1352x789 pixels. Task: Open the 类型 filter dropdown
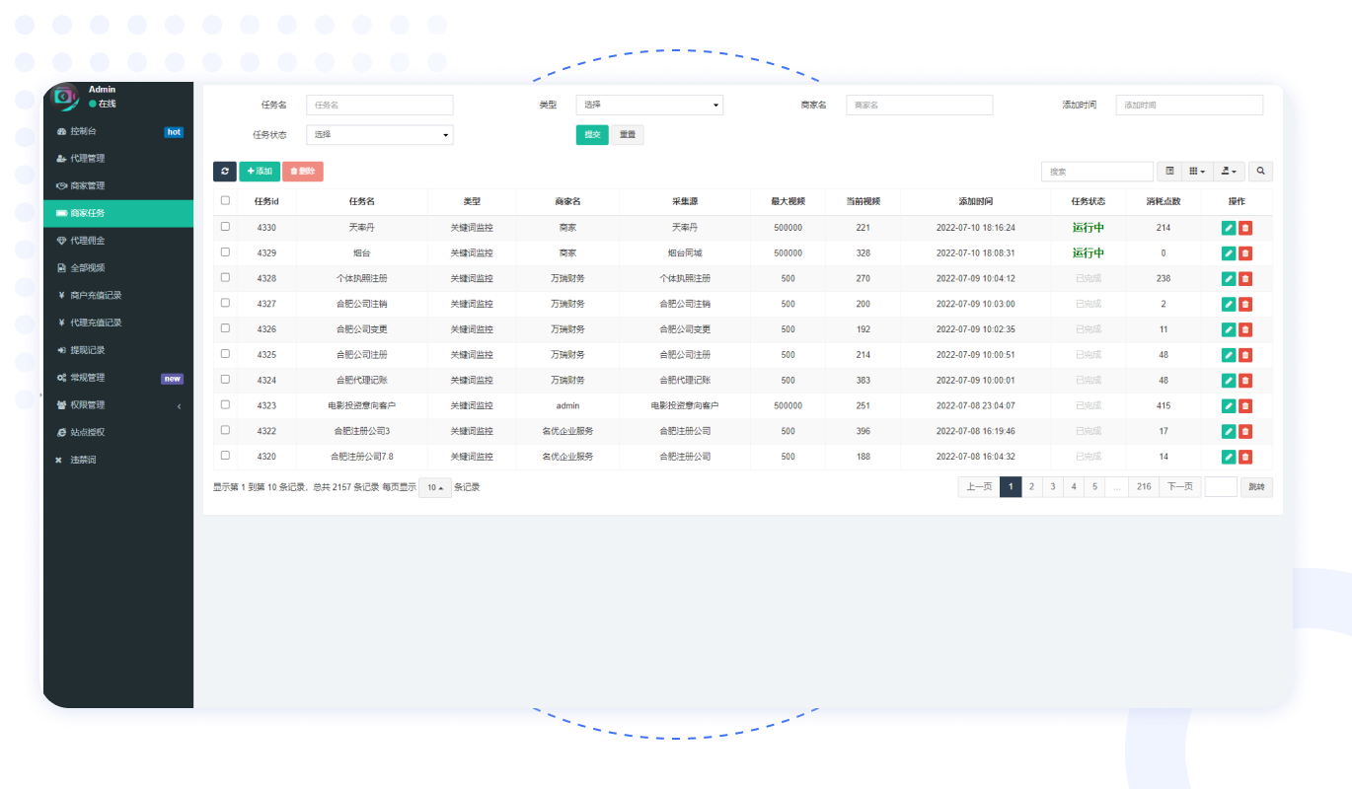click(649, 105)
